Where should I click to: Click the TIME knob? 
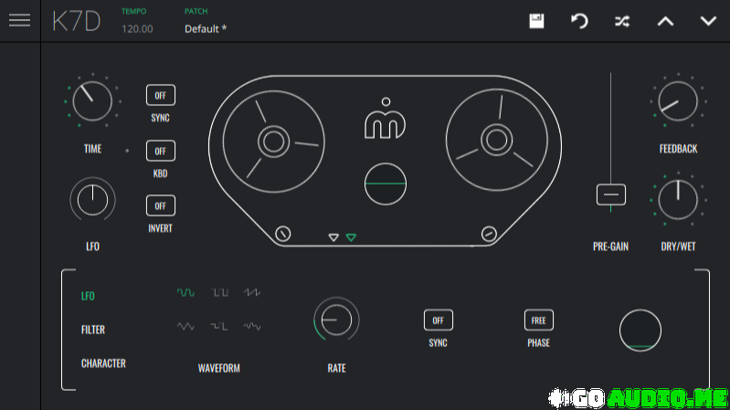[x=92, y=101]
